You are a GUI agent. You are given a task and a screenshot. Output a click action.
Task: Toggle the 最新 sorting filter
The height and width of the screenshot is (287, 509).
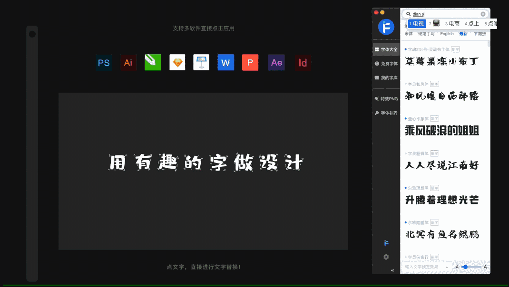point(463,33)
